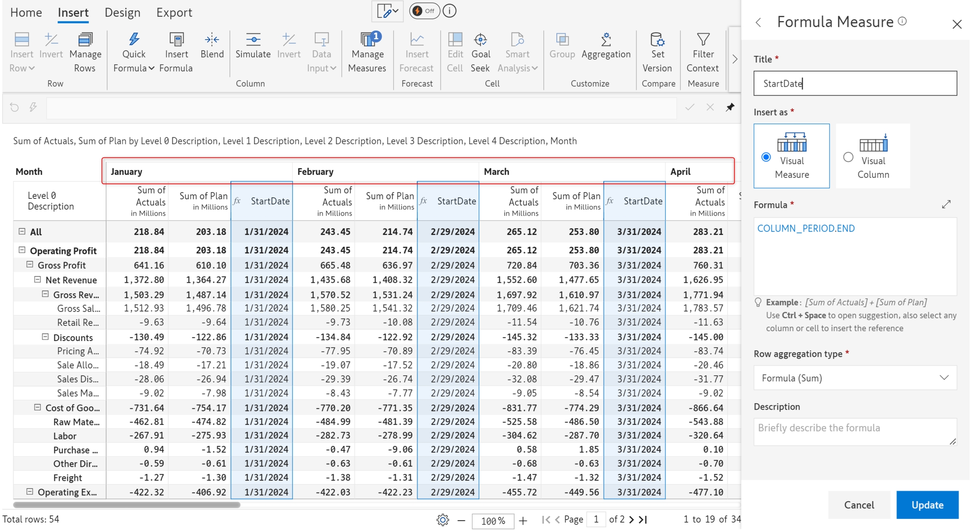Select the Visual Measure radio option
Image resolution: width=971 pixels, height=531 pixels.
(x=766, y=157)
